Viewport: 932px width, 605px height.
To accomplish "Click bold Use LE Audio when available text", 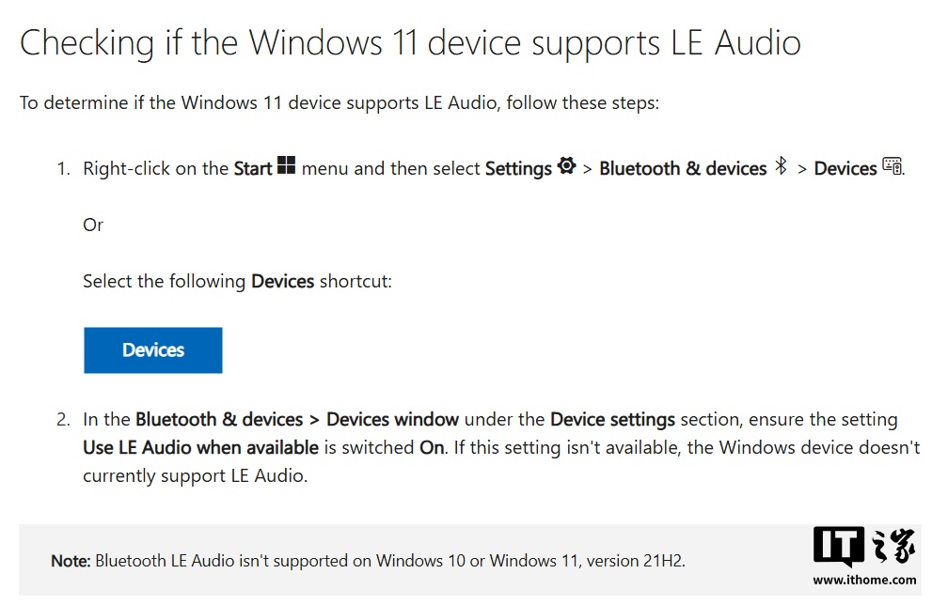I will 200,448.
